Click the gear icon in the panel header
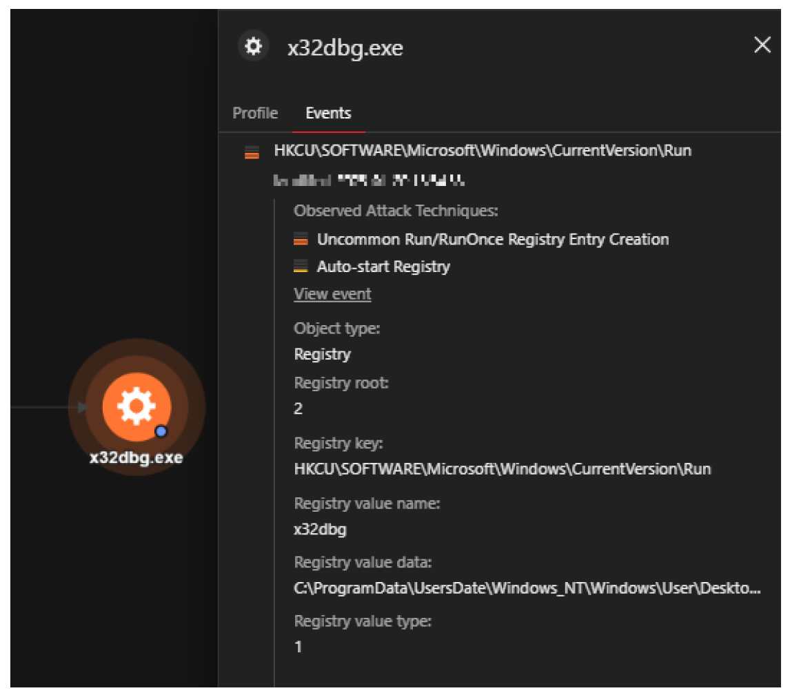This screenshot has width=790, height=695. 254,47
